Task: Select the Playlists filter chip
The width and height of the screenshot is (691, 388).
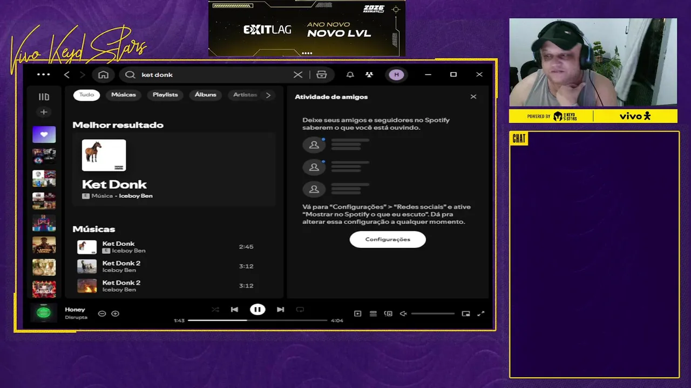Action: click(x=165, y=95)
